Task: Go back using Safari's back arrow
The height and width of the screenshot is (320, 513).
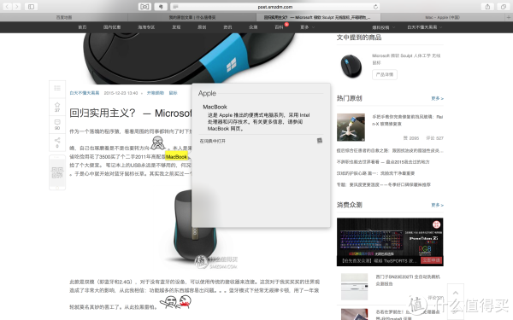Action: pos(8,7)
